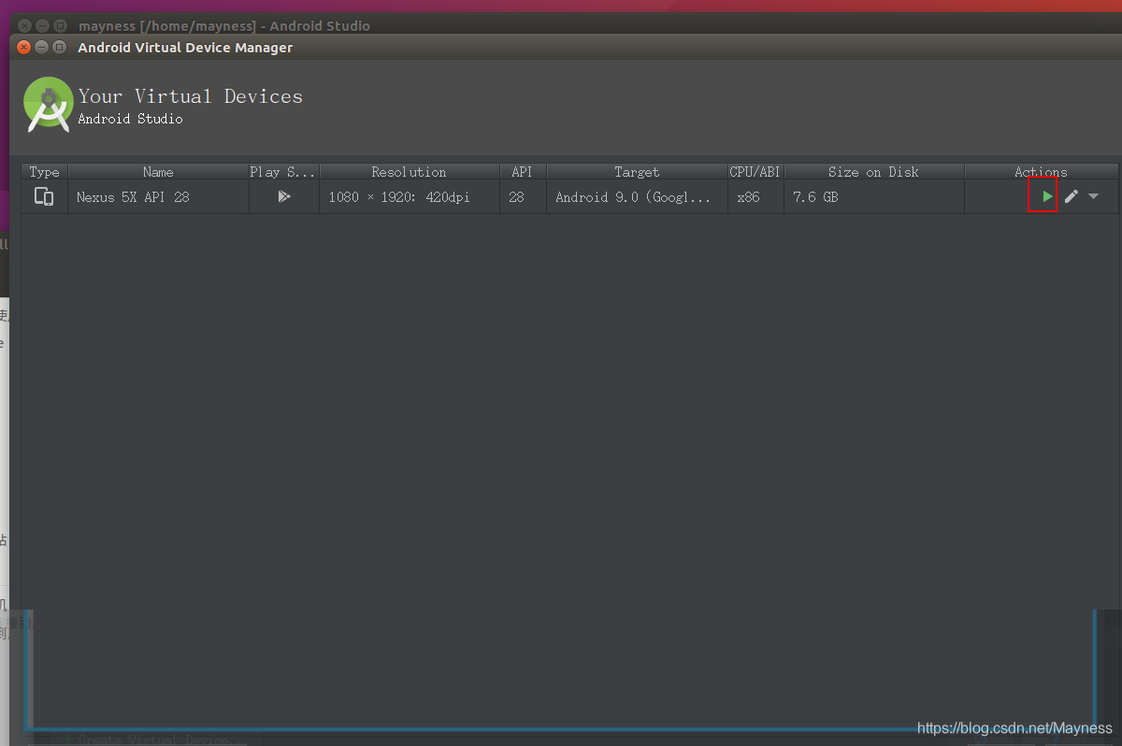Click the Play S... column header
Image resolution: width=1122 pixels, height=746 pixels.
point(283,172)
